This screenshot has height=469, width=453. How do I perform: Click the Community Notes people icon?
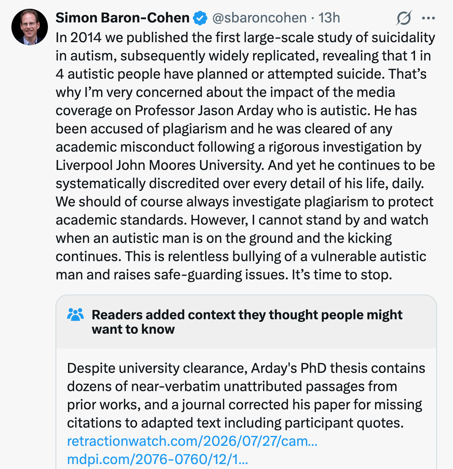75,315
